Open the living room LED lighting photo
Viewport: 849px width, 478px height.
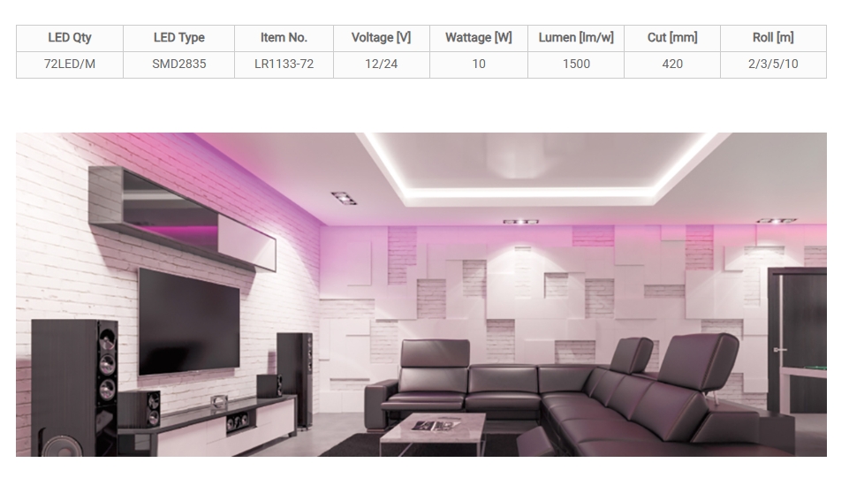[x=421, y=294]
